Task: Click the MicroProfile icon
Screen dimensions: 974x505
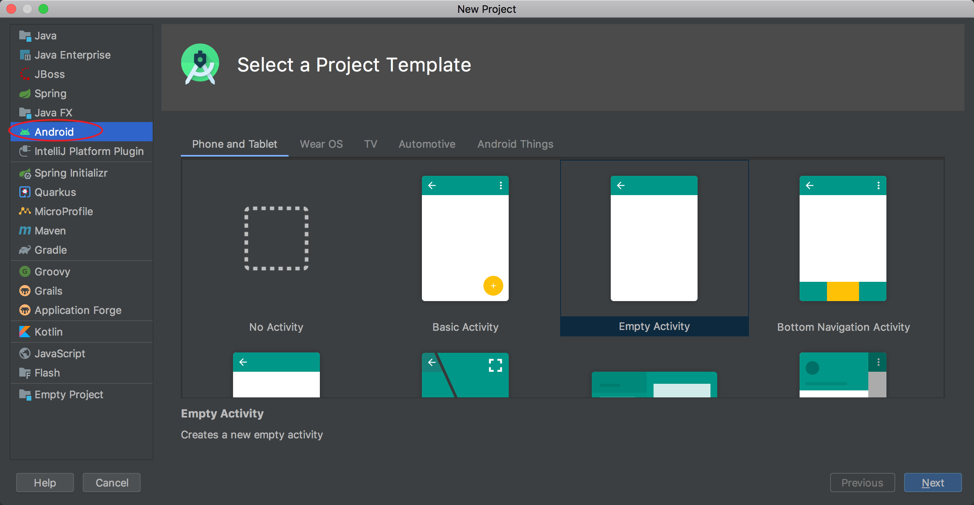Action: coord(25,211)
